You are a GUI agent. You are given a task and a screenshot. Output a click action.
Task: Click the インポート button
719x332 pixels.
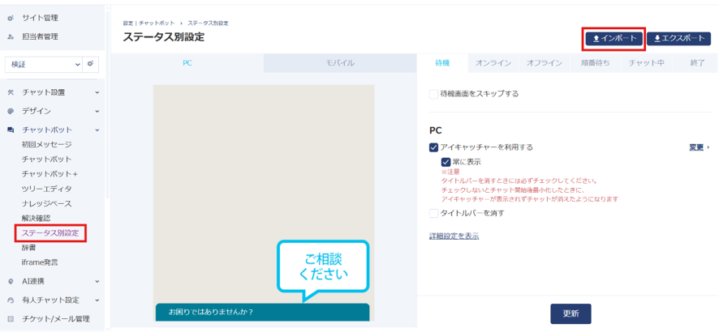[x=614, y=39]
